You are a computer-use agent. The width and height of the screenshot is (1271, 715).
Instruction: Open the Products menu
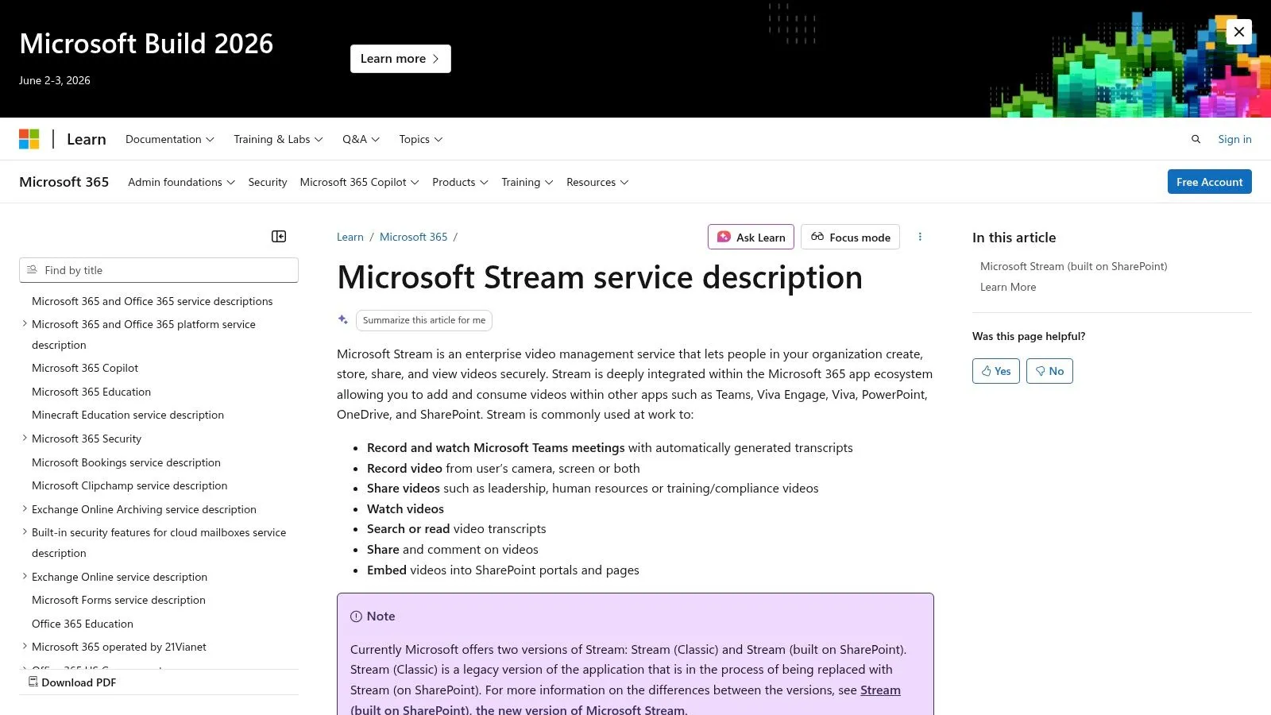coord(460,182)
